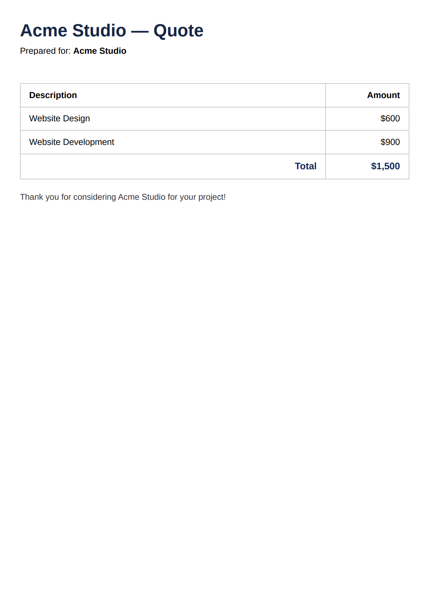The image size is (429, 609).
Task: Click the 'Amount' column header
Action: [383, 95]
